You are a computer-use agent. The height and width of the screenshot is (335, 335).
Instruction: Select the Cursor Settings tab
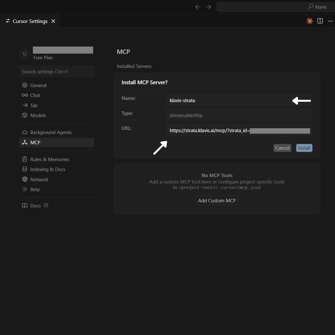tap(29, 21)
